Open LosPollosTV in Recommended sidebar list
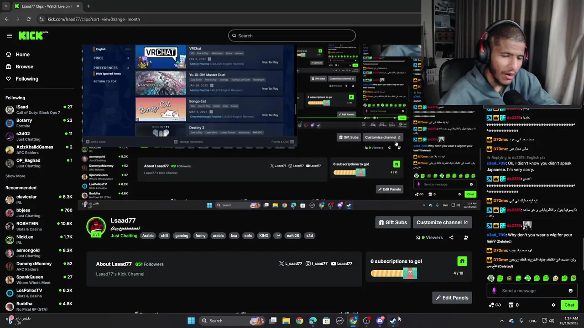The width and height of the screenshot is (584, 328). pyautogui.click(x=39, y=293)
